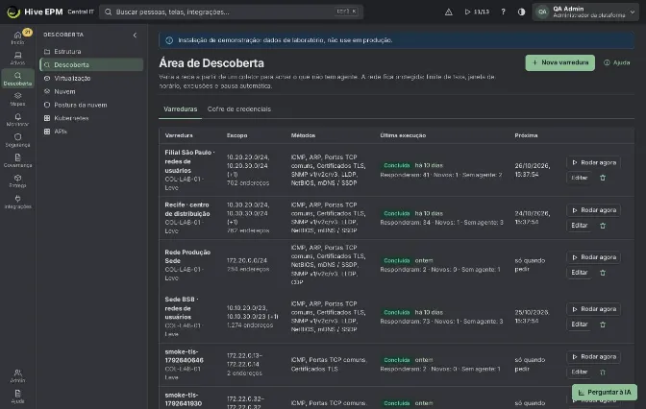Open Ajuda at bottom of left rail
The height and width of the screenshot is (409, 646).
point(17,397)
